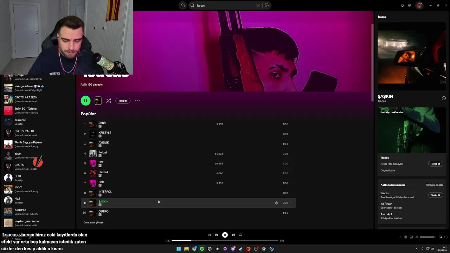This screenshot has width=450, height=253.
Task: Click Takip Et in Sanatçı hakkında card
Action: (x=436, y=164)
